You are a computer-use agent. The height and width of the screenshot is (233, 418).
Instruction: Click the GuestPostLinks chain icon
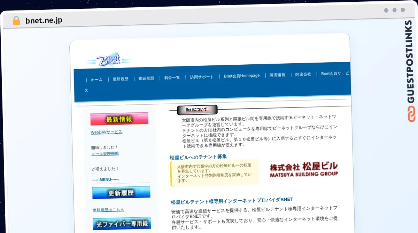(411, 114)
